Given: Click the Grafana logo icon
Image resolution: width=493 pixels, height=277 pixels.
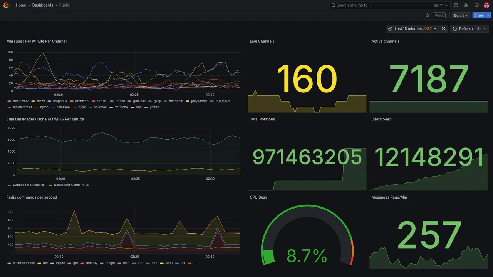Looking at the screenshot, I should 6,5.
